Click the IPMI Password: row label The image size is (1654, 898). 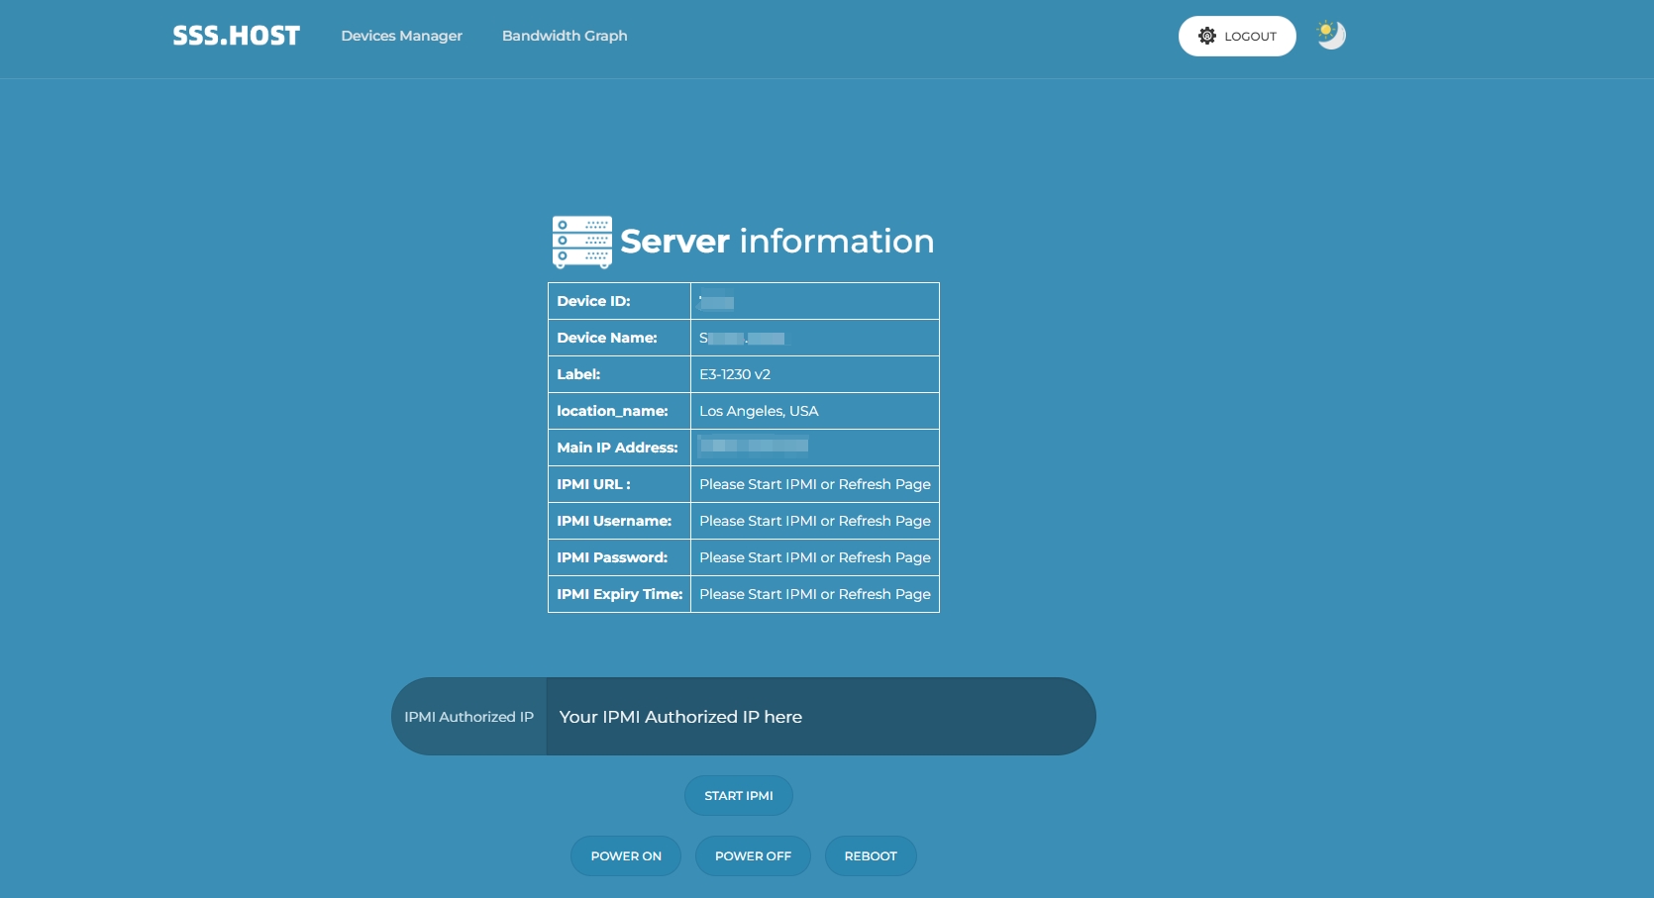pos(612,557)
